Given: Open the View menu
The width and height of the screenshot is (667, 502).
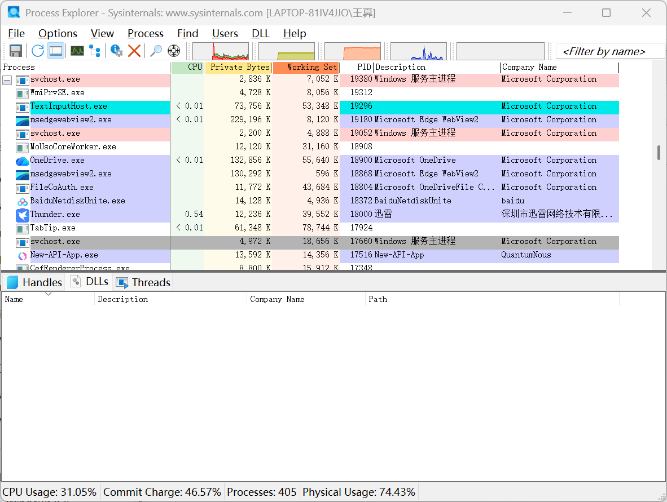Looking at the screenshot, I should pyautogui.click(x=102, y=34).
